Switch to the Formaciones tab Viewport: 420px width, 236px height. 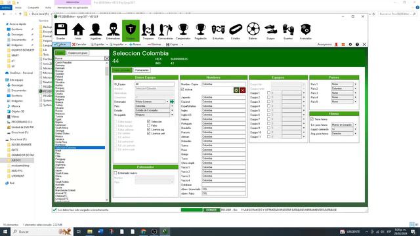pos(142,70)
